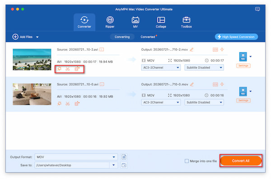Open Subtitle Disabled dropdown for 710-2.mov
This screenshot has height=179, width=271.
[x=204, y=67]
